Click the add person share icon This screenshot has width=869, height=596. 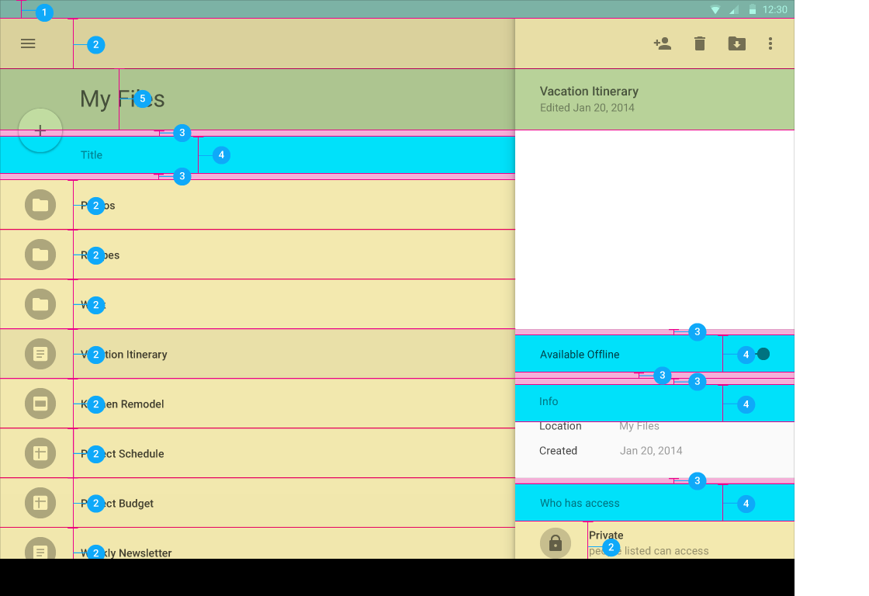(x=662, y=44)
